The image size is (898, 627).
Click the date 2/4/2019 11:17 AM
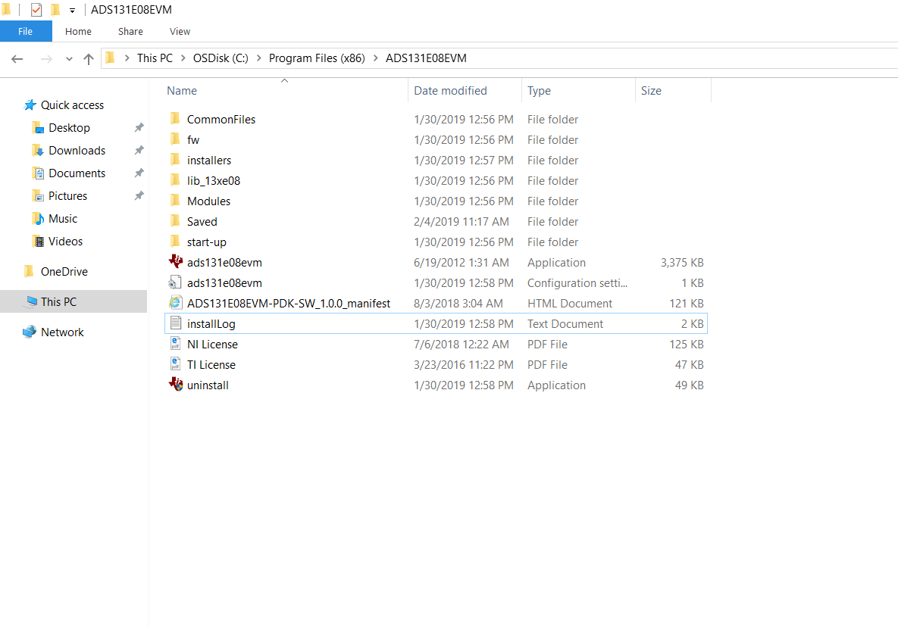[462, 221]
